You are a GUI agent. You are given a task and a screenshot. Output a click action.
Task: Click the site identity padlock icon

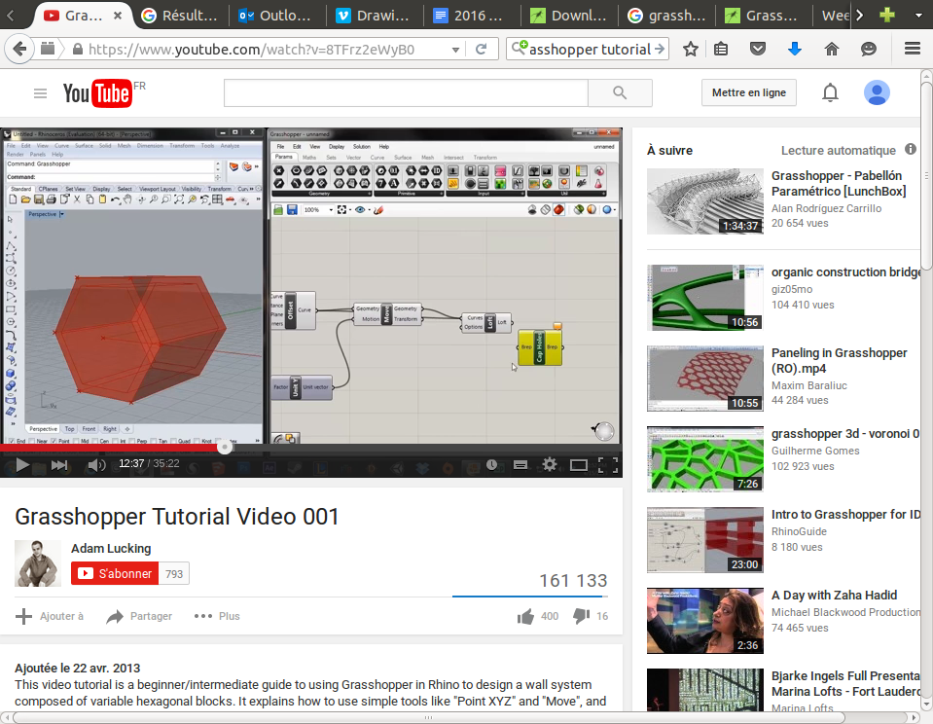coord(78,50)
